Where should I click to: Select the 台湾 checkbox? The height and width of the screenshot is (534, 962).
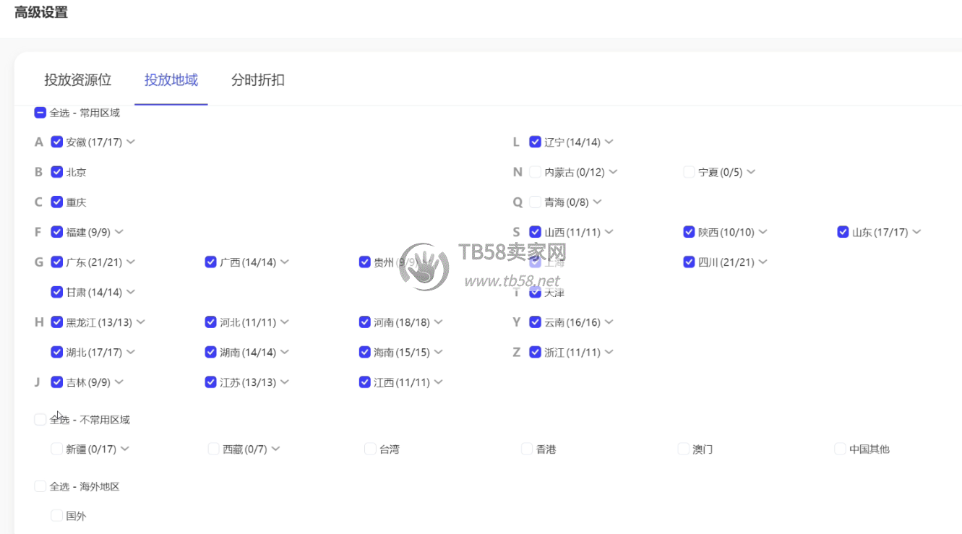(370, 449)
